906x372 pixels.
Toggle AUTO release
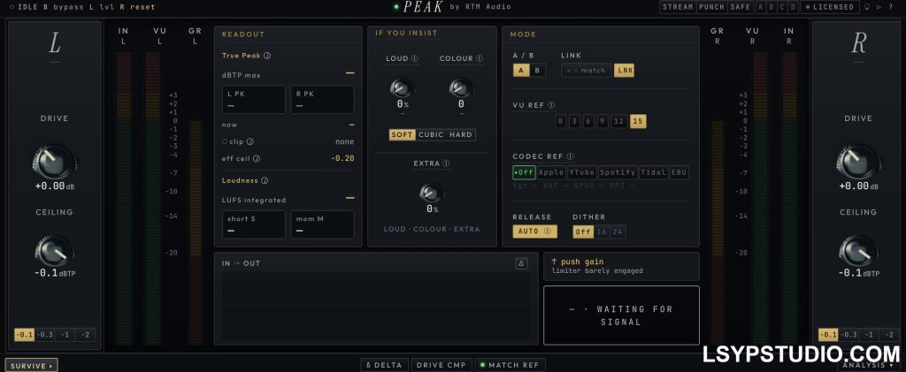[534, 232]
